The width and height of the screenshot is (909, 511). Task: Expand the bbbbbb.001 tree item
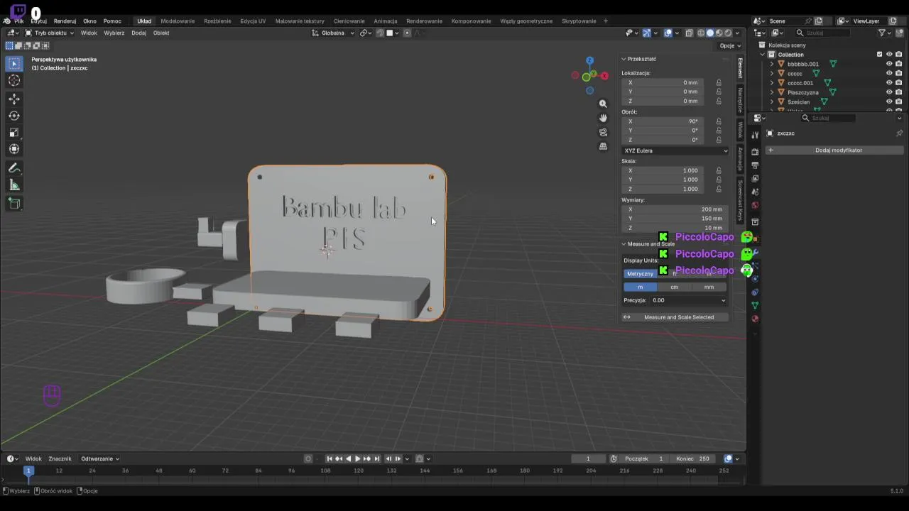point(772,64)
